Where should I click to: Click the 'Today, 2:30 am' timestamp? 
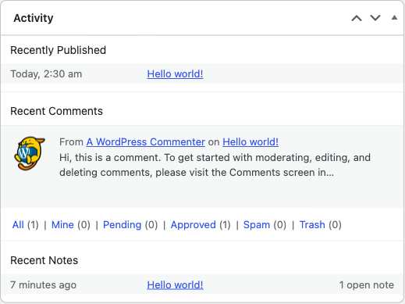[46, 74]
